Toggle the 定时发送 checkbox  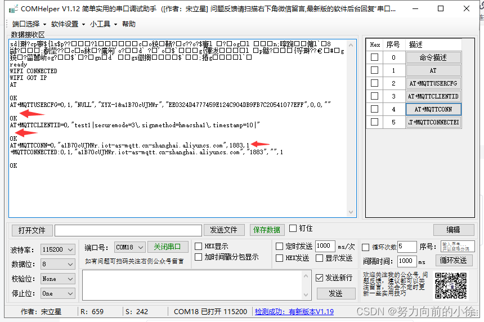point(280,246)
